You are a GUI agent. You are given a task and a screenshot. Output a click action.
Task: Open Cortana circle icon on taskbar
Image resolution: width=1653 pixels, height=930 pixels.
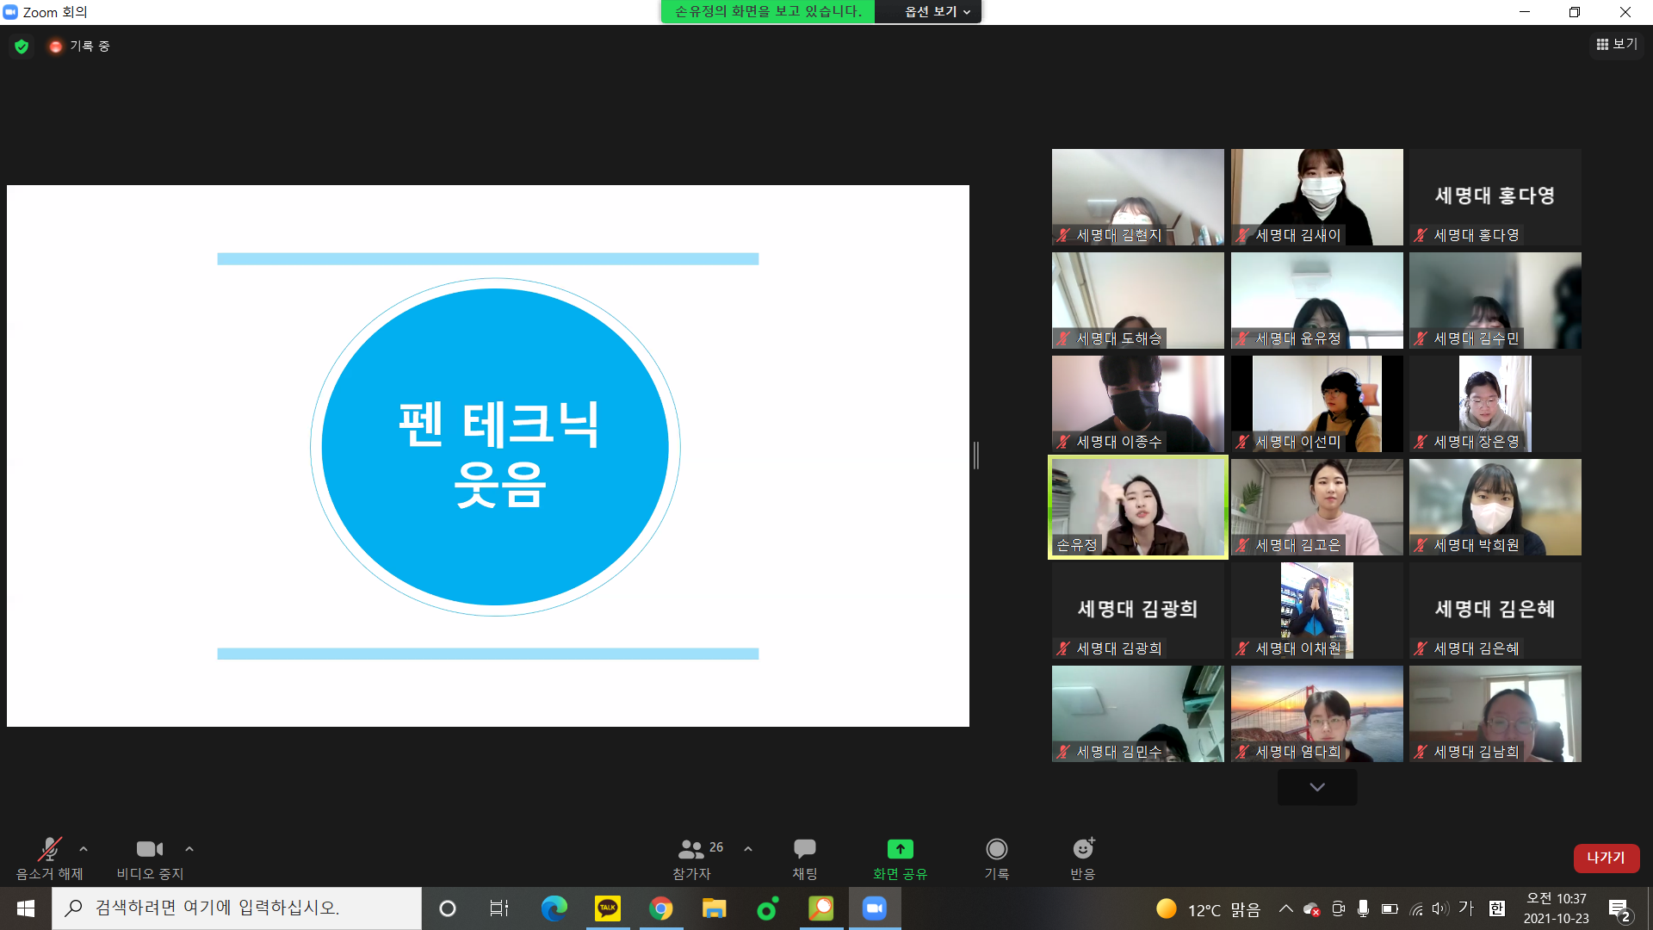tap(448, 908)
